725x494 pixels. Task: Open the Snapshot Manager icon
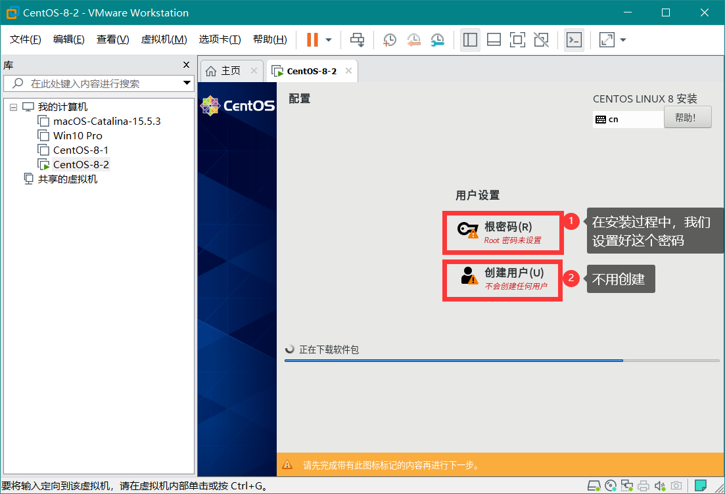pyautogui.click(x=437, y=40)
